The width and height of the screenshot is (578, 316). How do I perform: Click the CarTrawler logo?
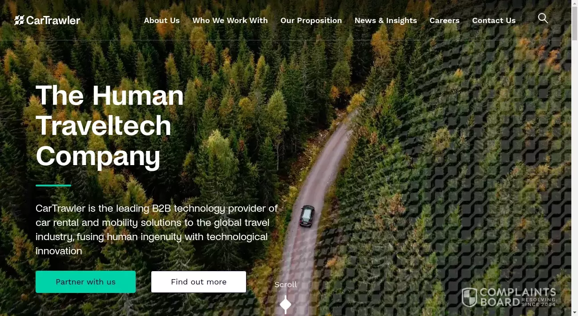click(47, 20)
